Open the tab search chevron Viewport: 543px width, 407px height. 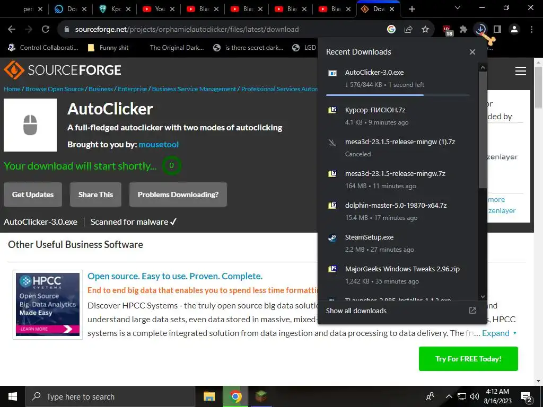point(458,7)
